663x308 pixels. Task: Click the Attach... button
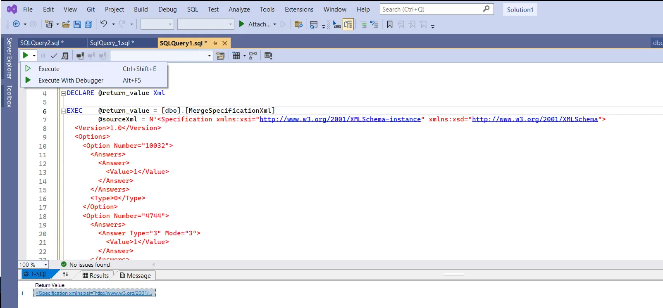pos(255,24)
